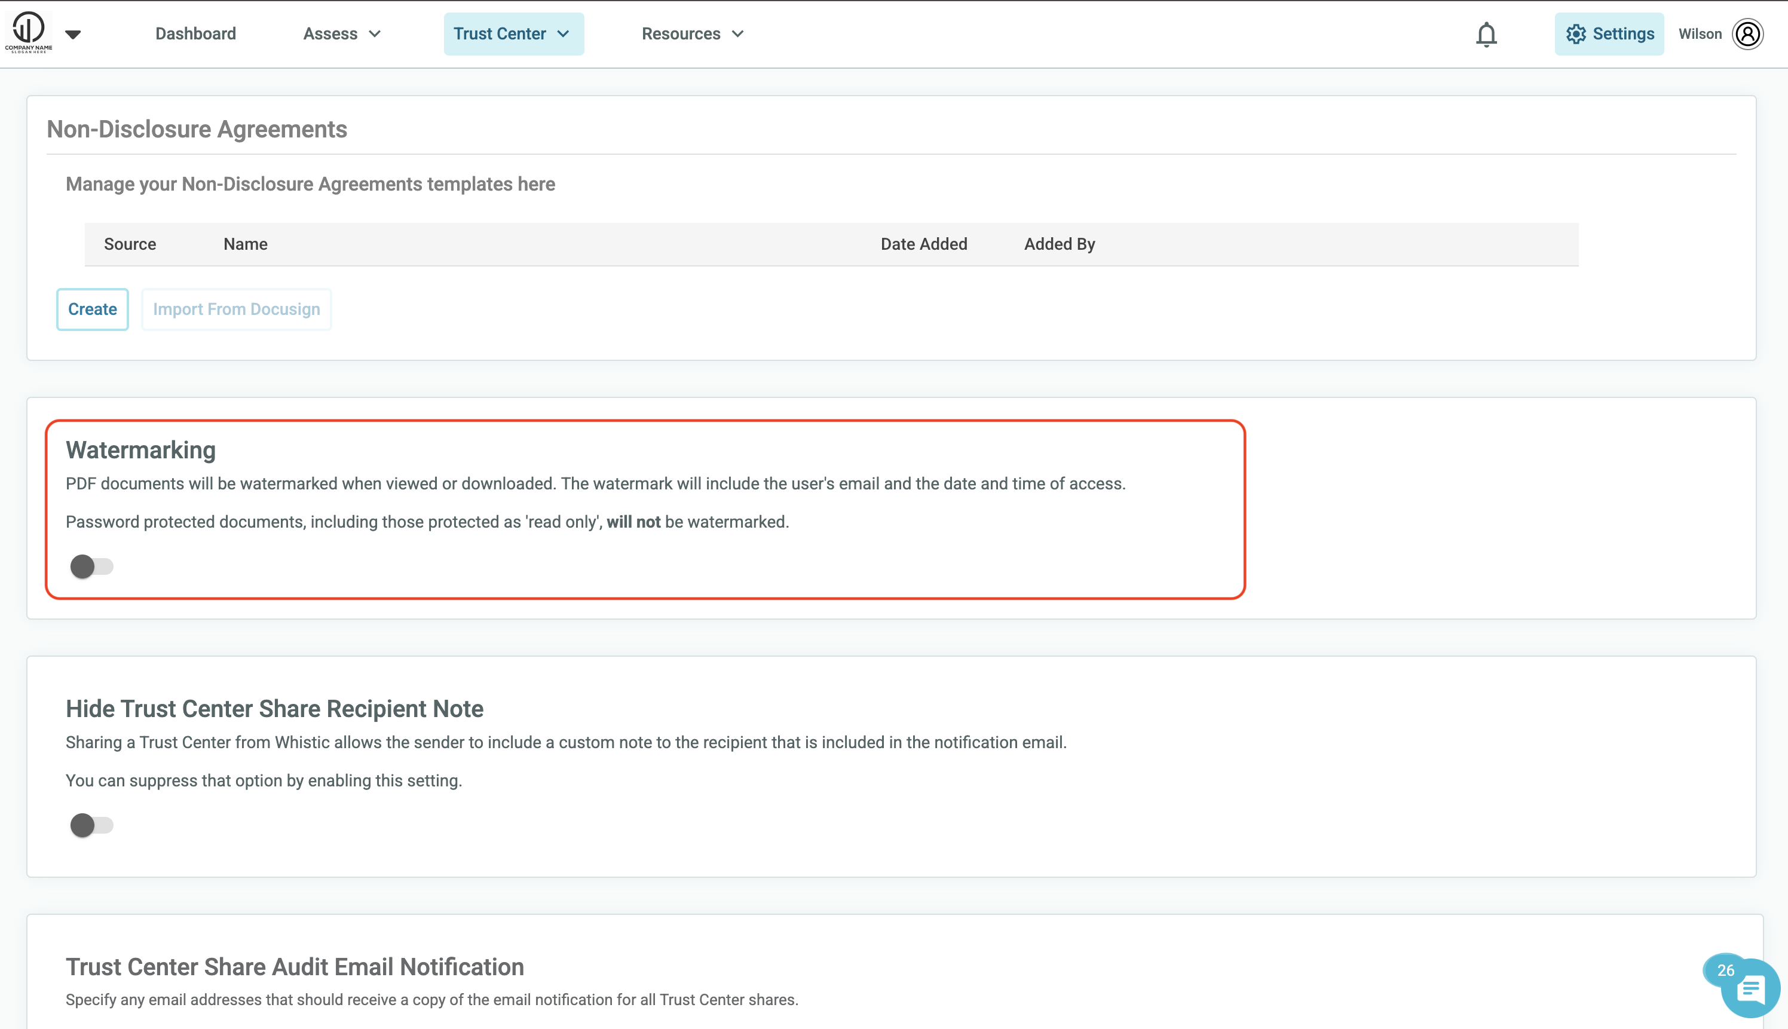The image size is (1788, 1029).
Task: Click the Name column header
Action: coord(245,244)
